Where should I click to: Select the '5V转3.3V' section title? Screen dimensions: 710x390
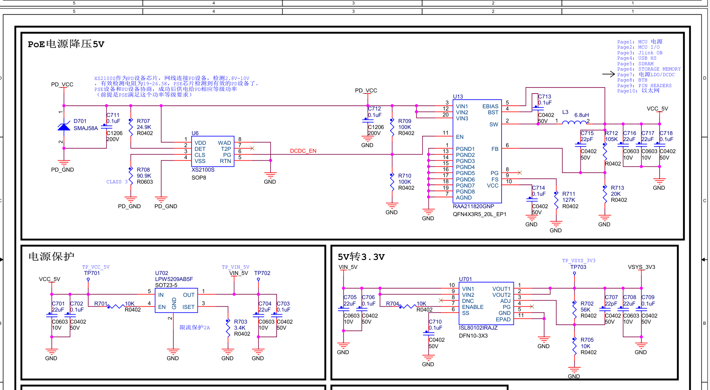[361, 257]
